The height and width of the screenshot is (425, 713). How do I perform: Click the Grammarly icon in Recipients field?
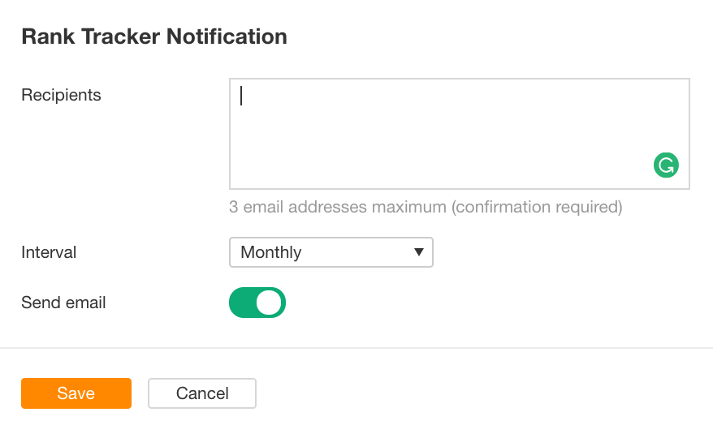(666, 165)
